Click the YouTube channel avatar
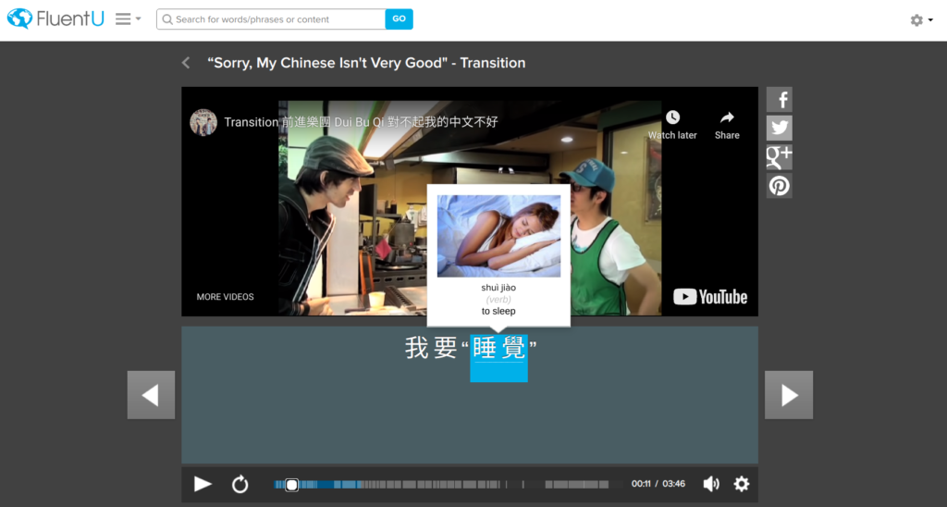The width and height of the screenshot is (947, 507). click(203, 122)
